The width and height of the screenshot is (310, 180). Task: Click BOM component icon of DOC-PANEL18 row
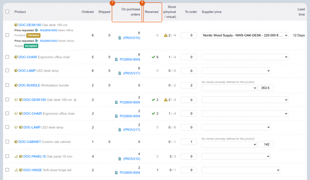pos(16,156)
